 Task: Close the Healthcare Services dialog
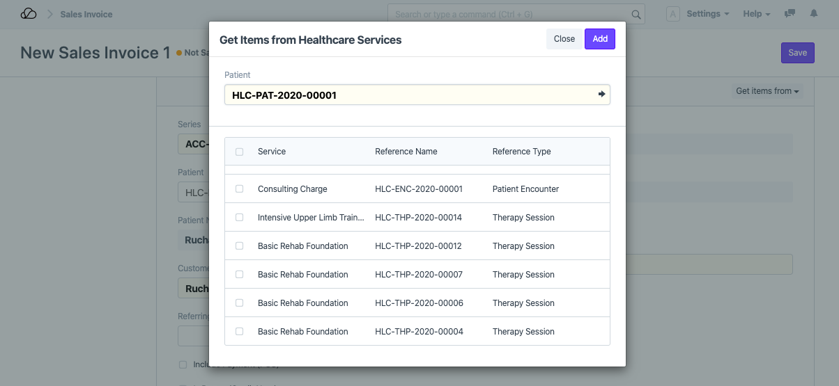pos(564,39)
